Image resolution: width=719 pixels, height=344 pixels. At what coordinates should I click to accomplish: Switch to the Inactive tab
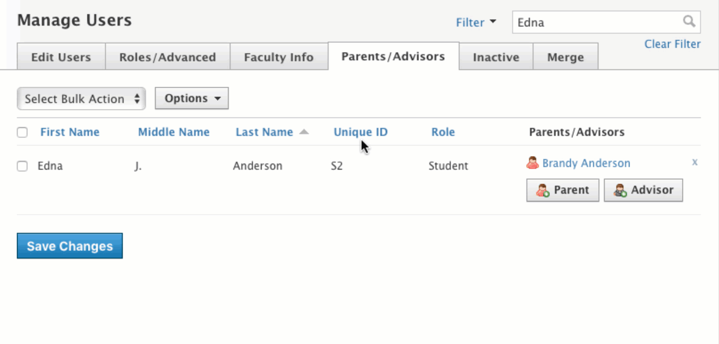point(495,56)
